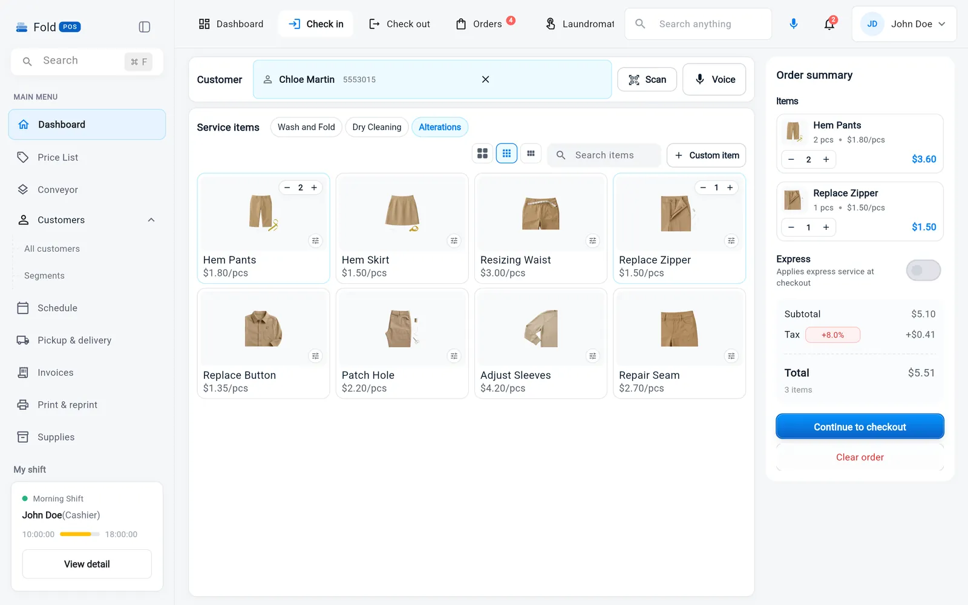The height and width of the screenshot is (605, 968).
Task: Open Pickup & delivery
Action: [87, 340]
